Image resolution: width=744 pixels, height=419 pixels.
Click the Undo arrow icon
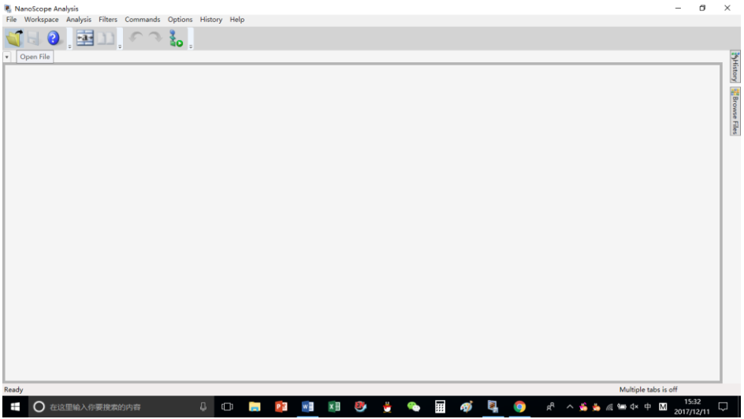tap(136, 38)
